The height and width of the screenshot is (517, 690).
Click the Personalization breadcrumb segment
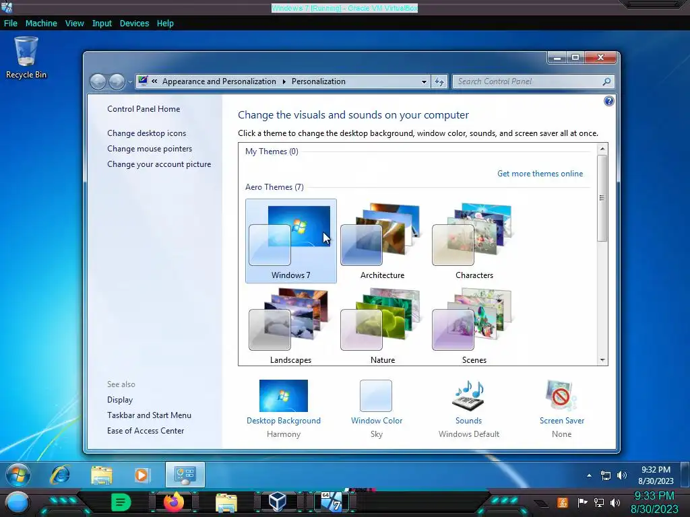[318, 81]
